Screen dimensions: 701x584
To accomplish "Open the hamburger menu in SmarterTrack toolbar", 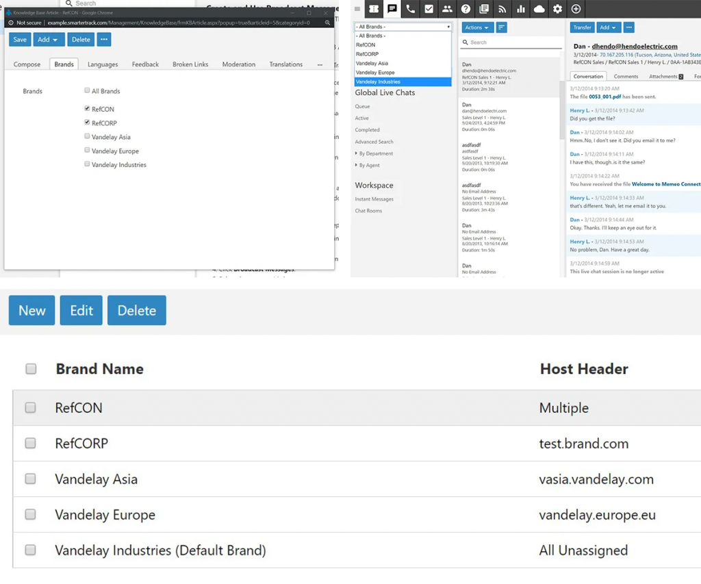I will pos(357,8).
